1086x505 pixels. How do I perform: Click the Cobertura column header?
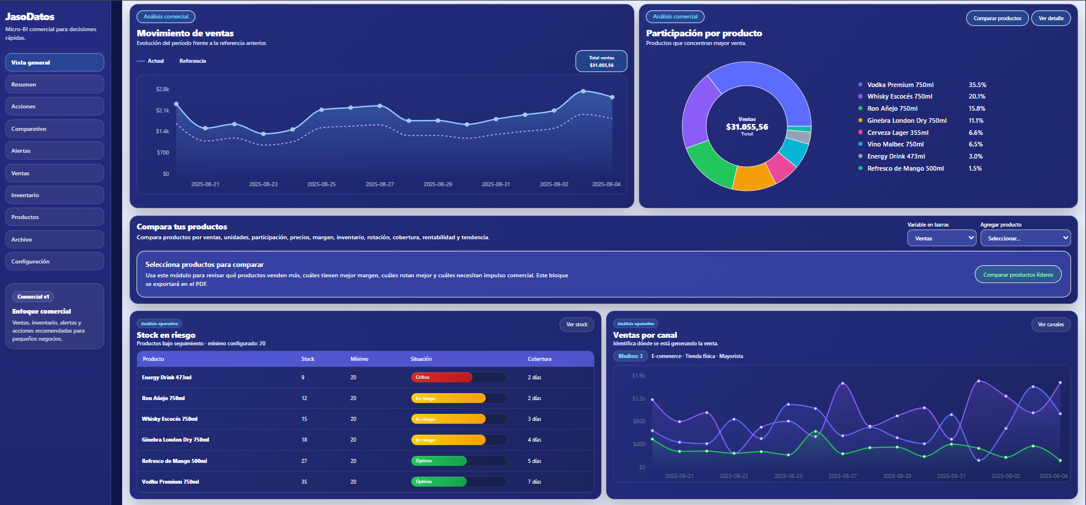[x=539, y=359]
